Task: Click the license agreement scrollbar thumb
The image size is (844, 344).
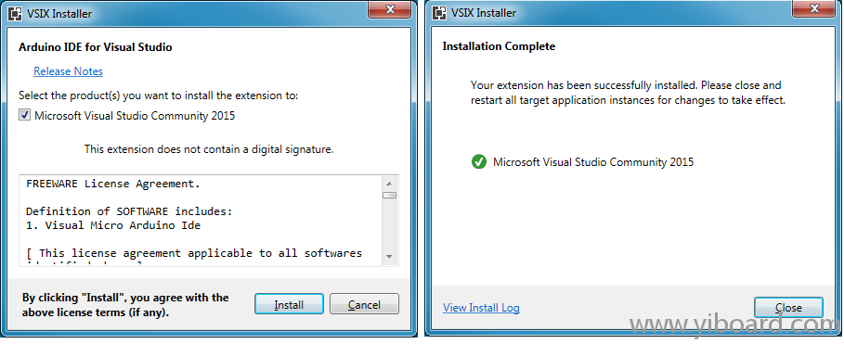Action: click(x=389, y=195)
